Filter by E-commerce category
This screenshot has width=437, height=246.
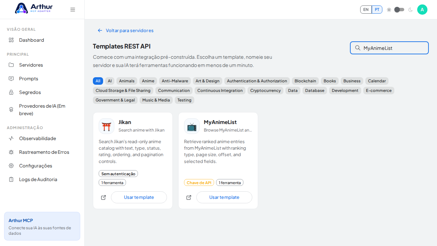pos(379,91)
